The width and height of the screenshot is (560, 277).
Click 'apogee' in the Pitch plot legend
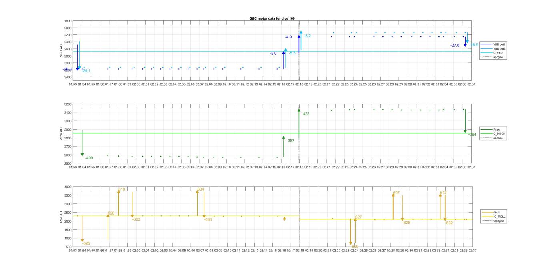coord(498,138)
